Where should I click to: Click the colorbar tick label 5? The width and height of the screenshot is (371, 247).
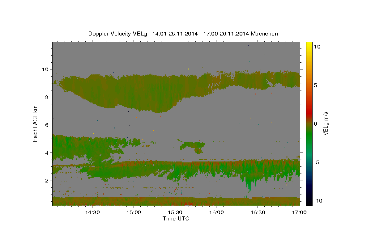click(316, 85)
